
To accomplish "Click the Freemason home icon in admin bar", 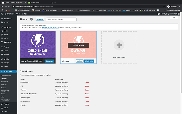I will (6, 14).
